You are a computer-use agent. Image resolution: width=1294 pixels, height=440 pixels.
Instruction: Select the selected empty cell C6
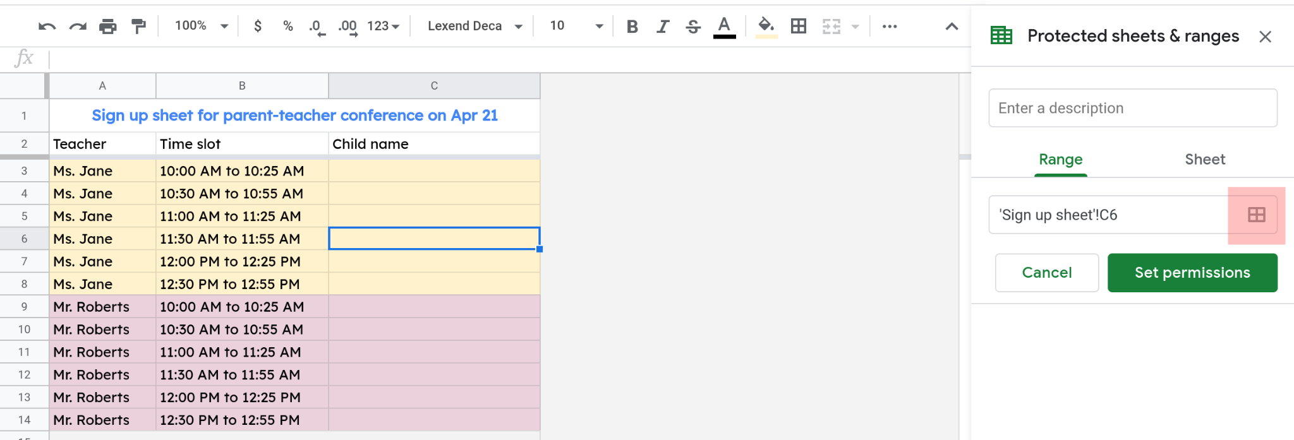point(434,239)
